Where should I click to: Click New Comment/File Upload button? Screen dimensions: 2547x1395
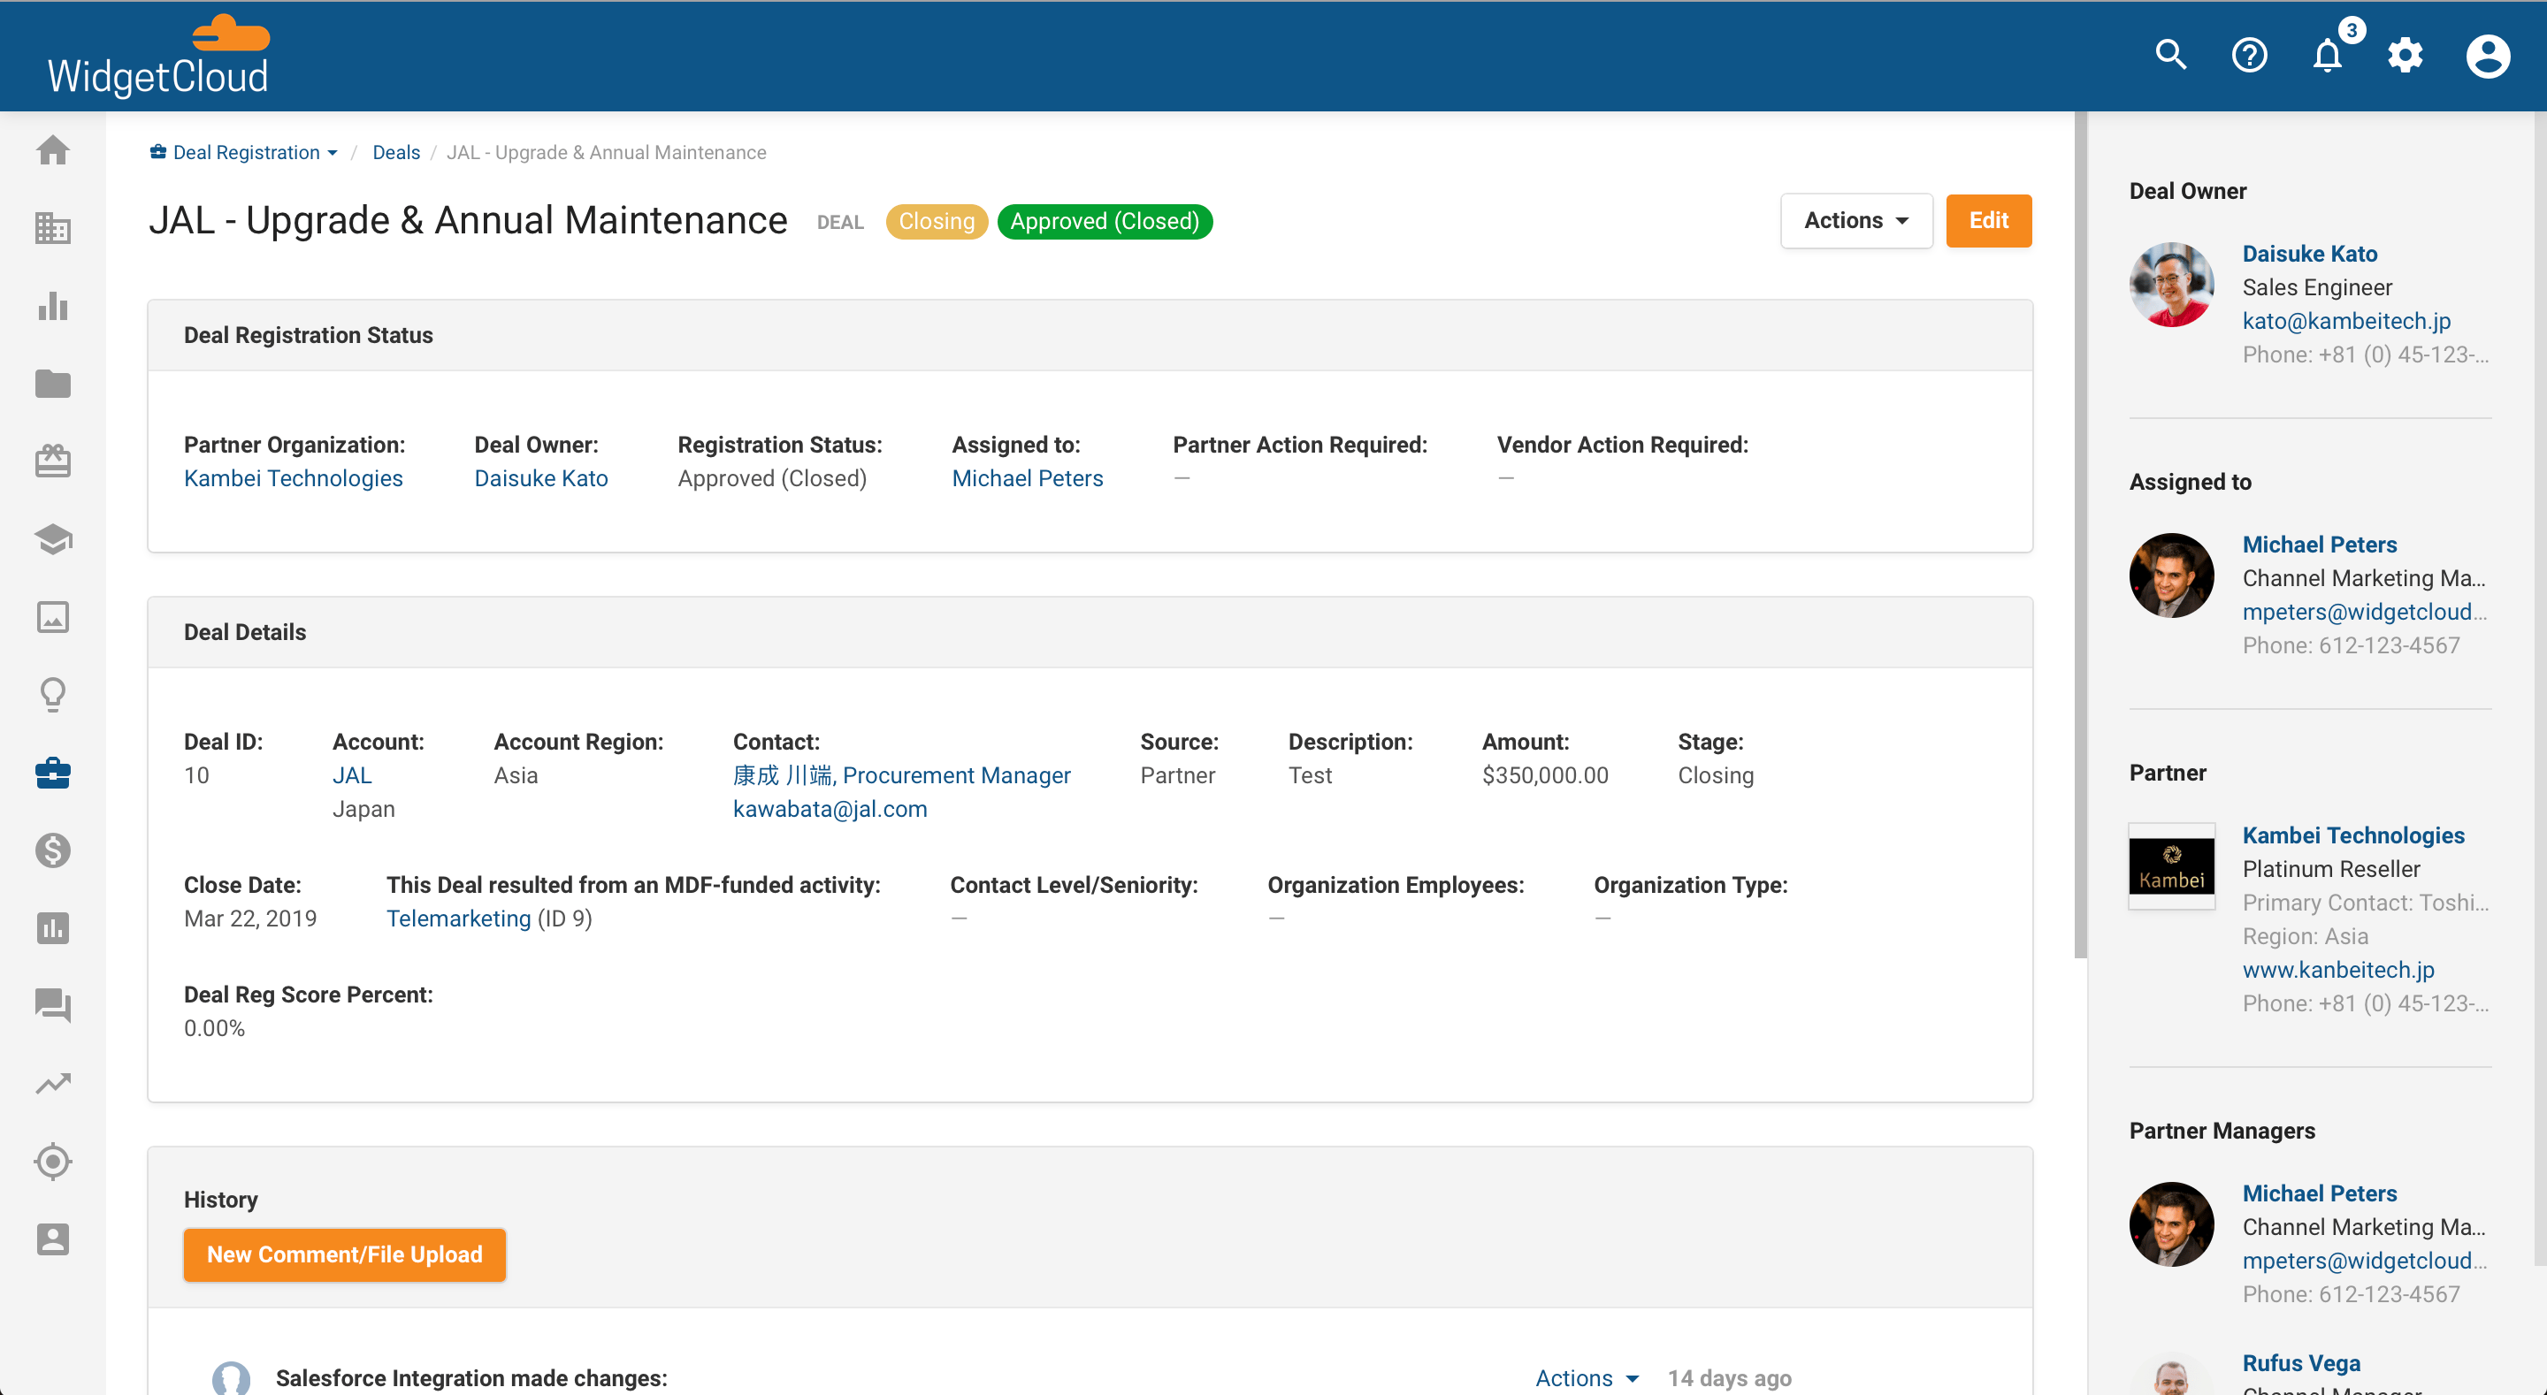coord(344,1254)
